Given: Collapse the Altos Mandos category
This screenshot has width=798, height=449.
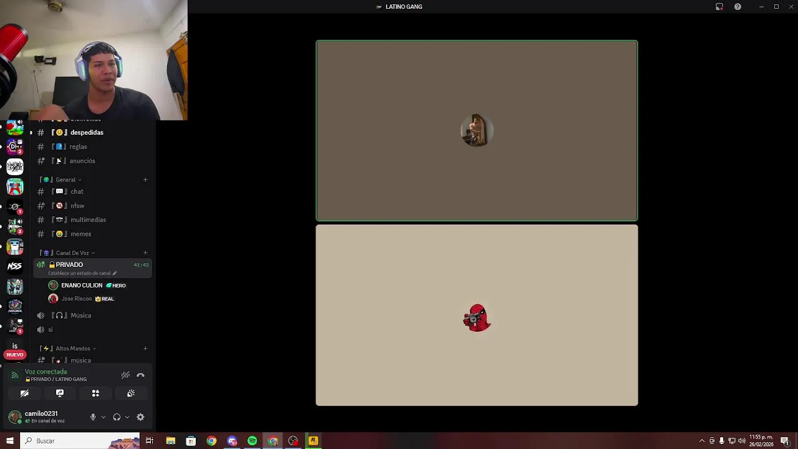Looking at the screenshot, I should [x=72, y=349].
